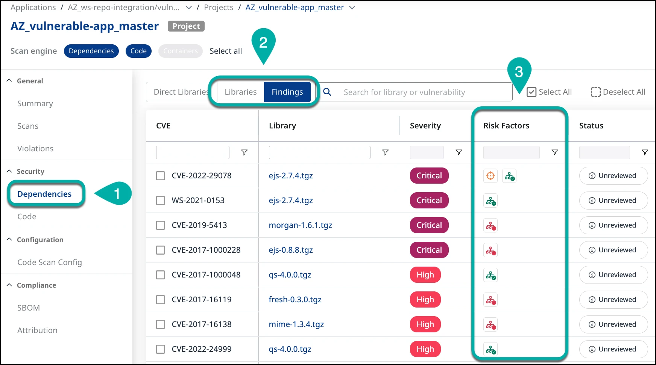Open the filter funnel on the Severity column
The height and width of the screenshot is (365, 656).
(459, 152)
